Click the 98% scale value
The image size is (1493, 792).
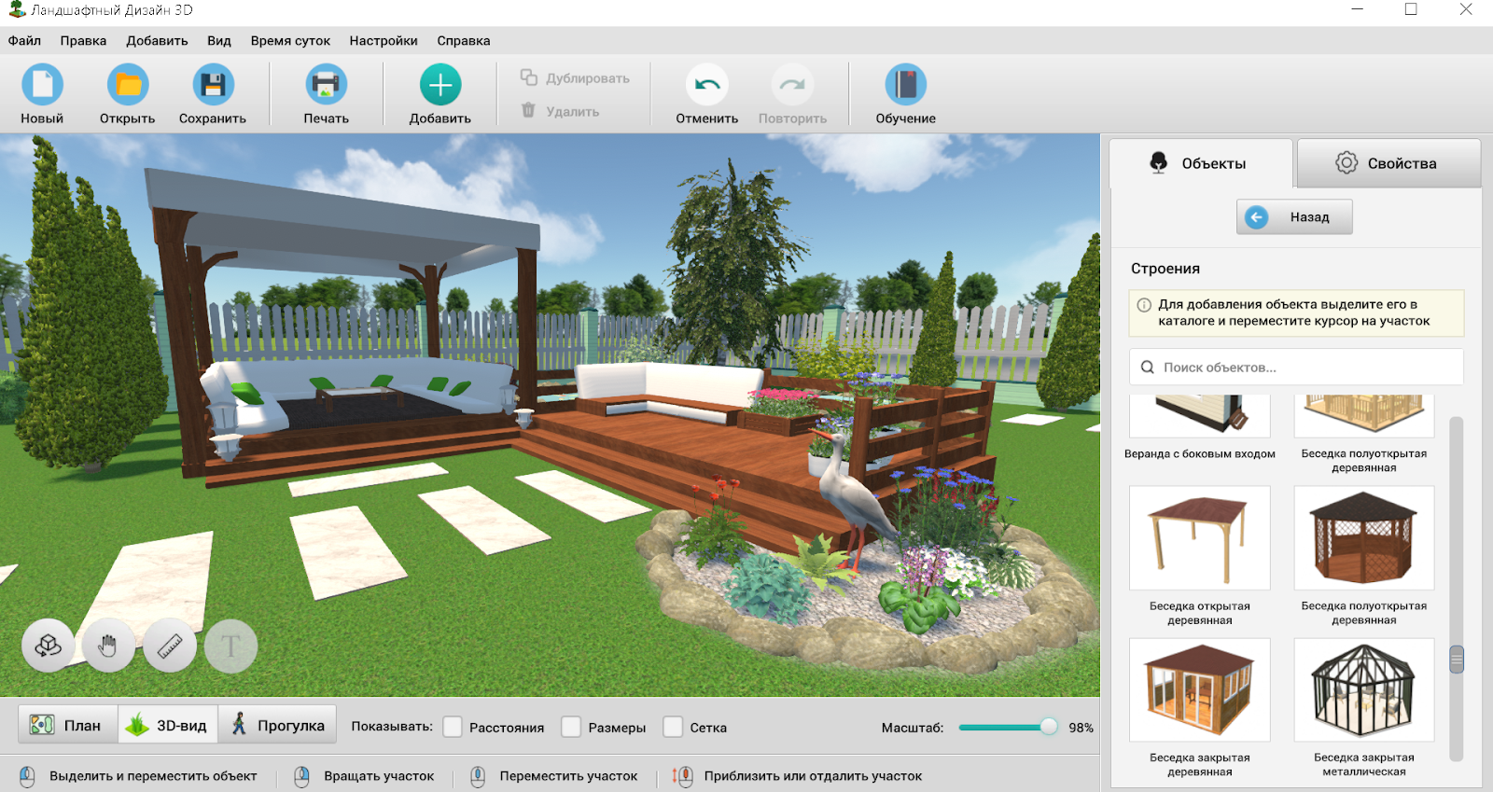point(1081,728)
